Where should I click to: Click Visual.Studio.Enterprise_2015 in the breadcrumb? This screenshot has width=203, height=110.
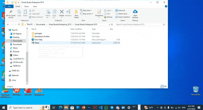[x=60, y=24]
